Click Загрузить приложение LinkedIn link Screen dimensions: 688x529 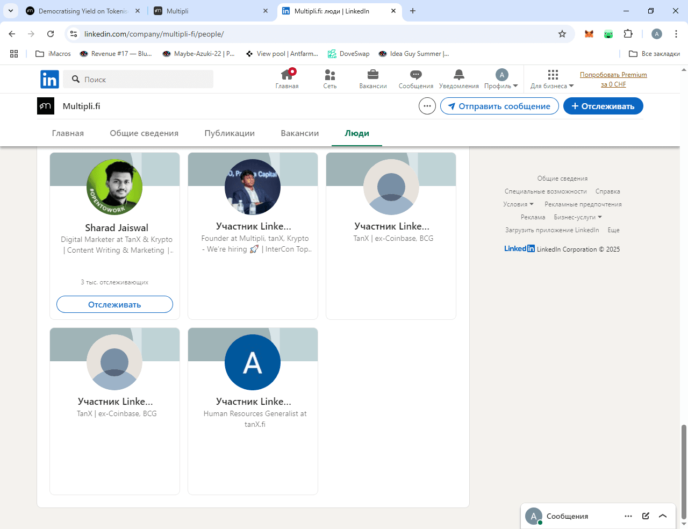[552, 230]
